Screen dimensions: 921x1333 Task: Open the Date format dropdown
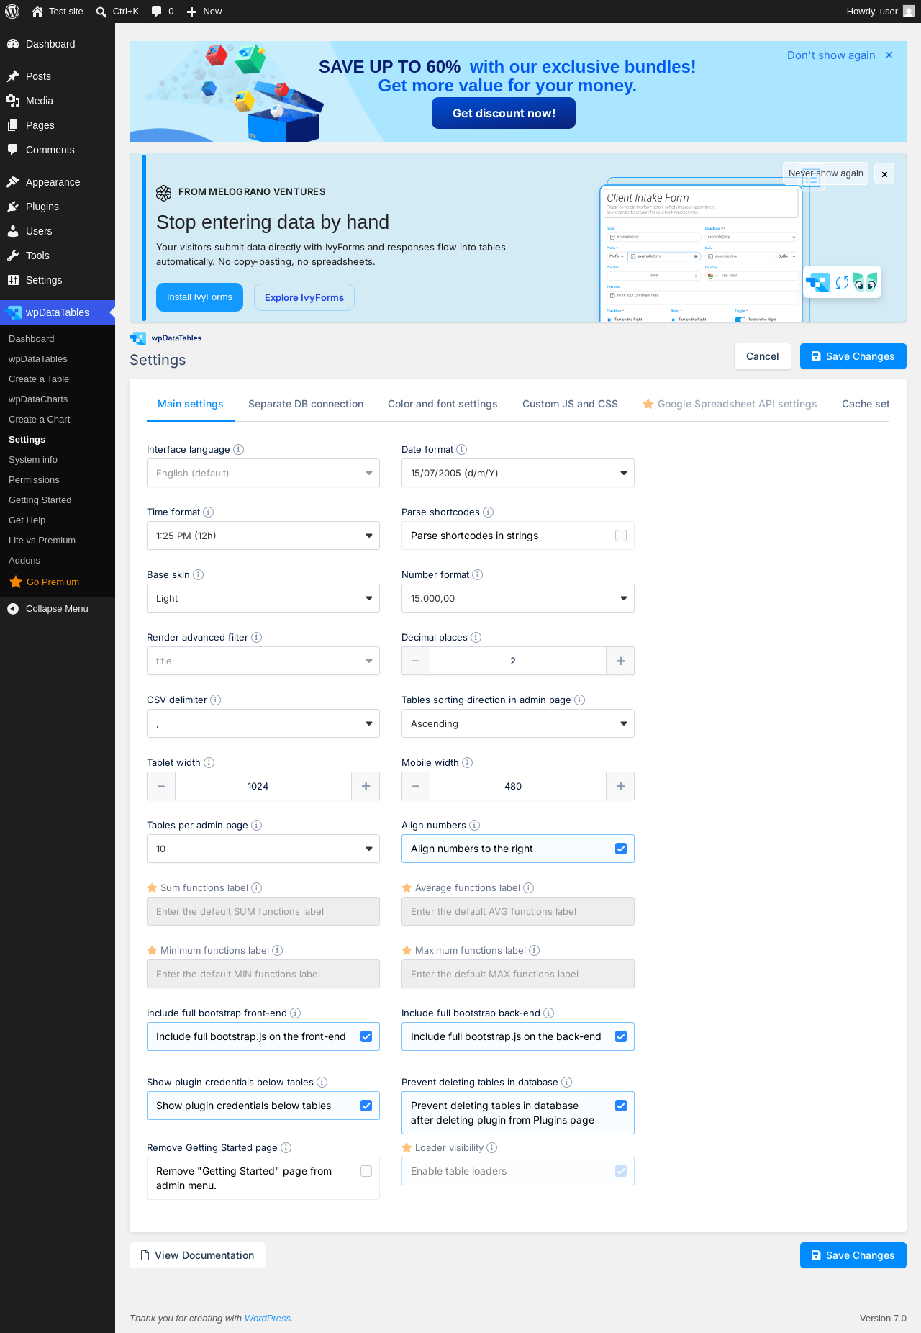tap(518, 473)
